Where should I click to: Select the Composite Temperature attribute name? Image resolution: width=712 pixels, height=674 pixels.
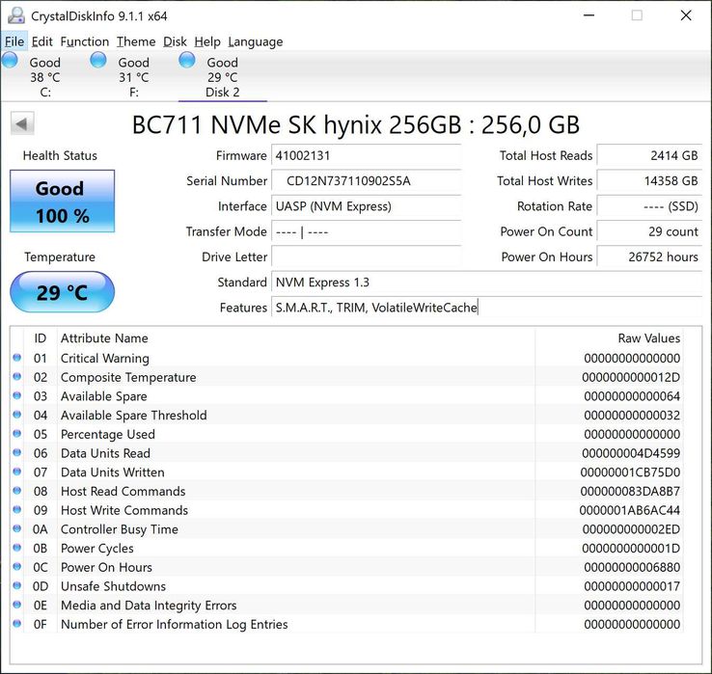pyautogui.click(x=128, y=378)
